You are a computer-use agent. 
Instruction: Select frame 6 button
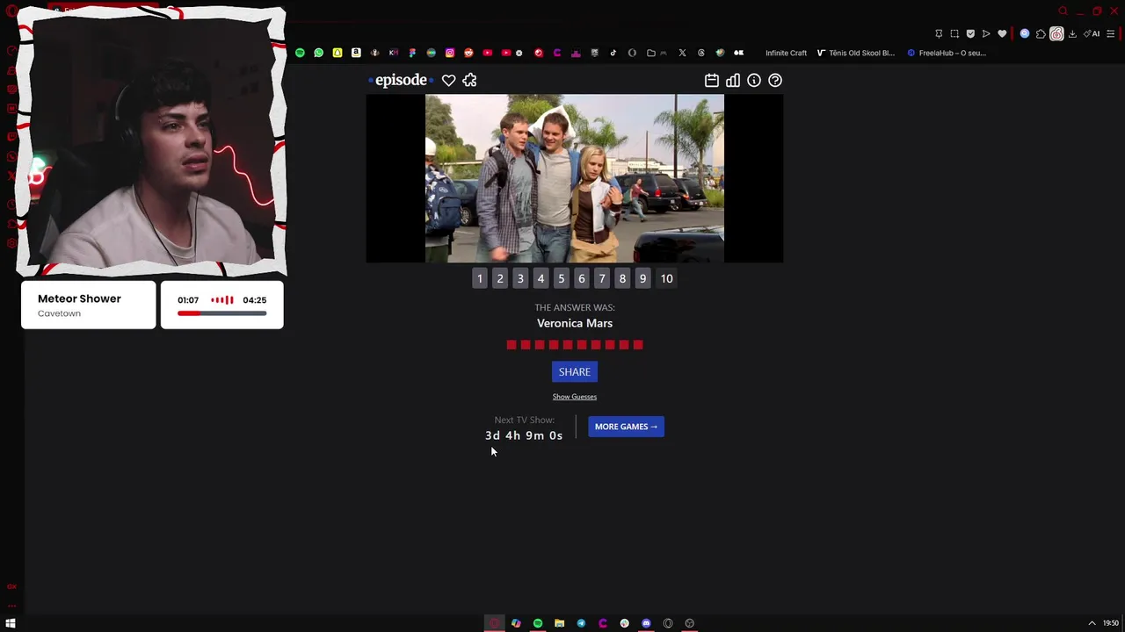pyautogui.click(x=582, y=278)
